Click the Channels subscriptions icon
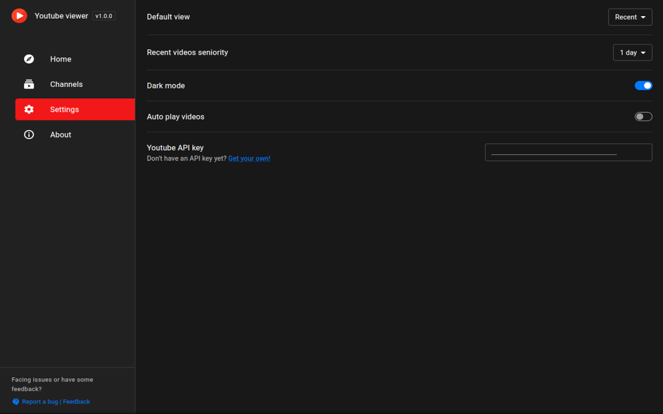The image size is (663, 414). click(x=29, y=84)
